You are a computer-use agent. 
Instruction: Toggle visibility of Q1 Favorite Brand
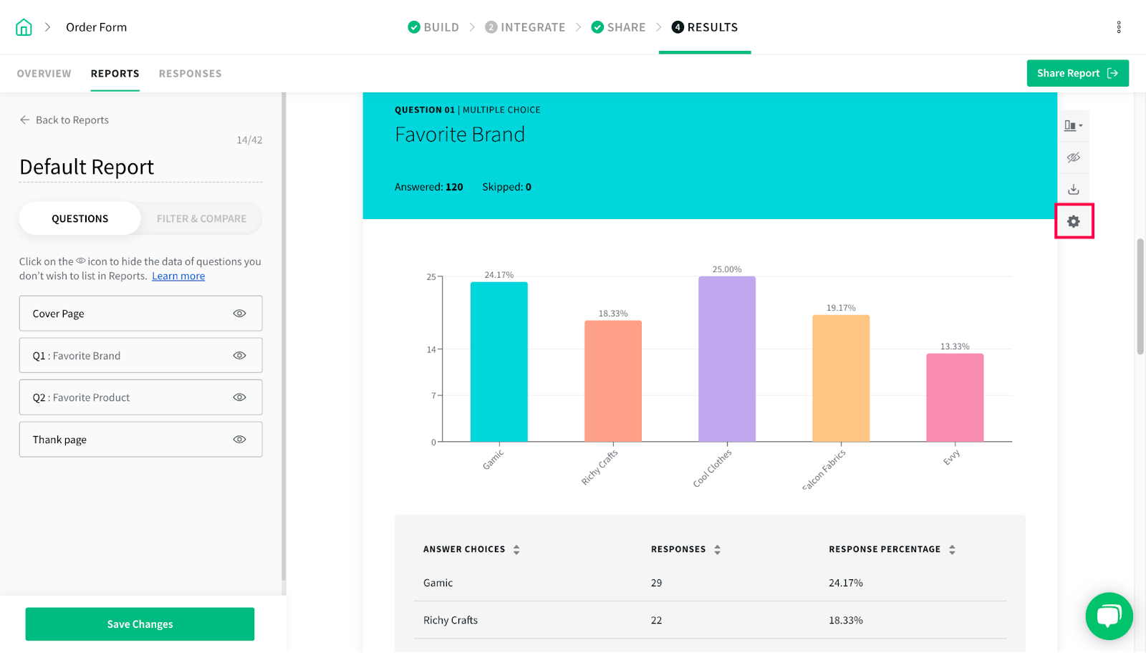pos(239,356)
